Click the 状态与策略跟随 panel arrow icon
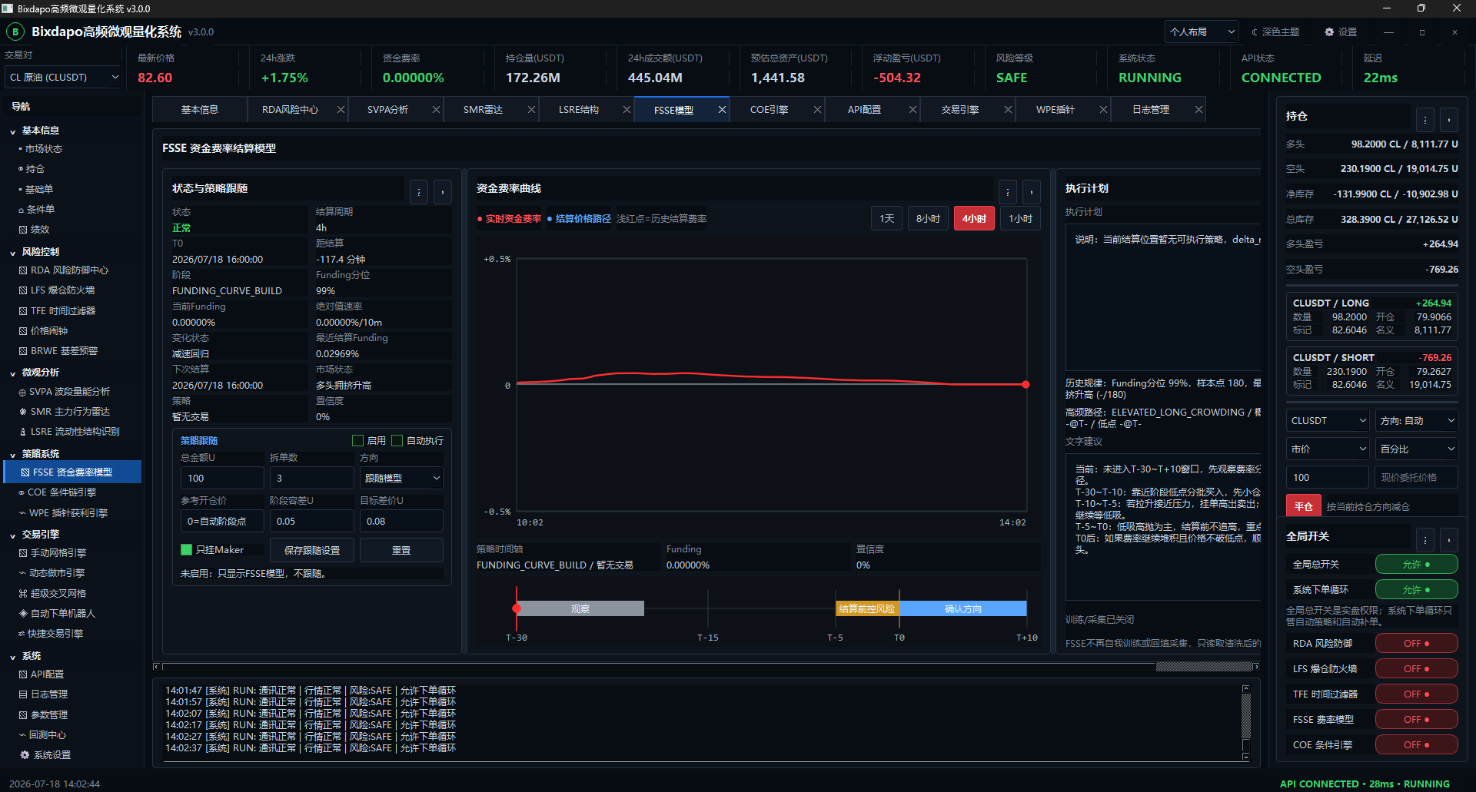 [443, 192]
